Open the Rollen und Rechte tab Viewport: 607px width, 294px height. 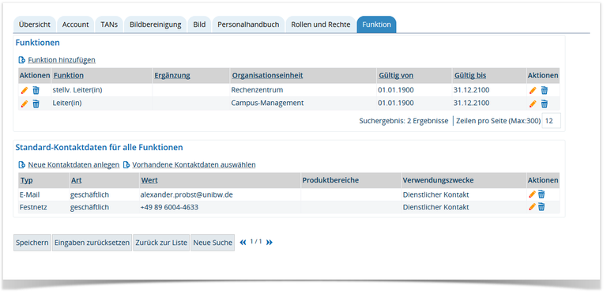click(321, 24)
